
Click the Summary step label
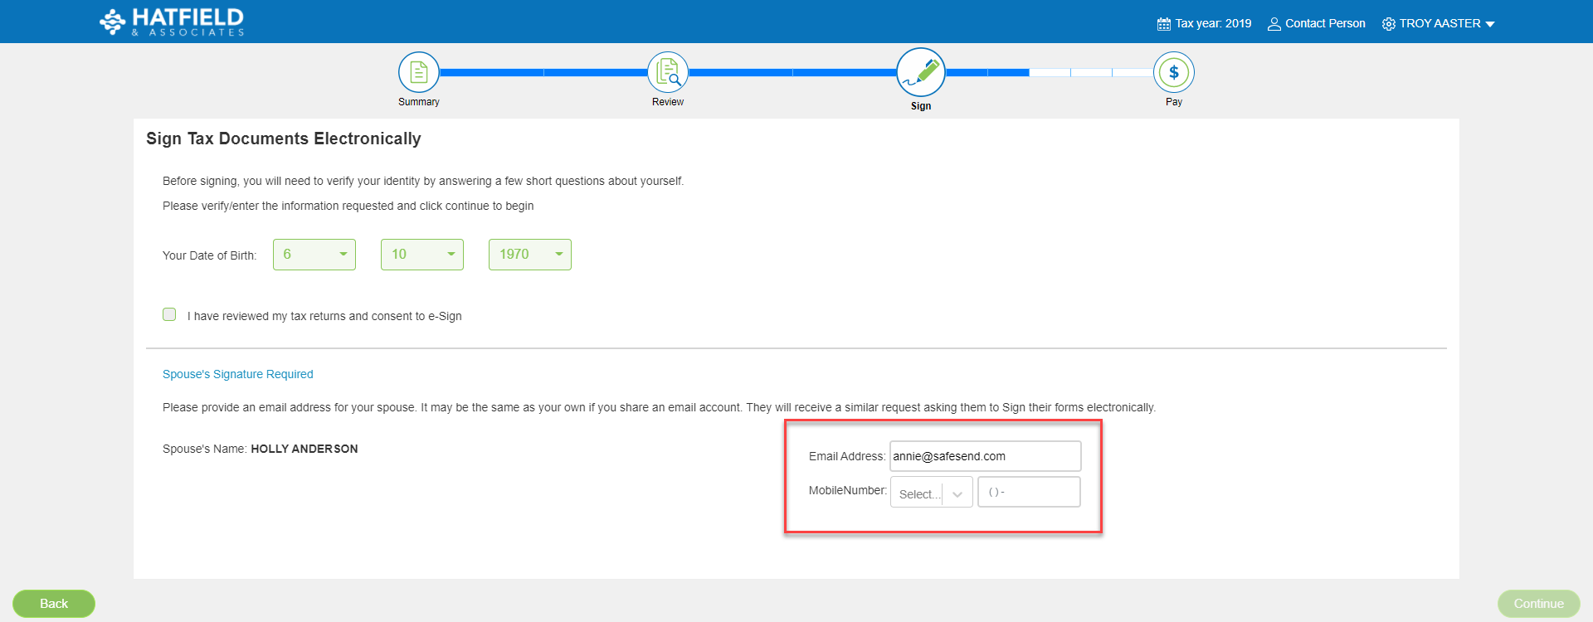419,102
